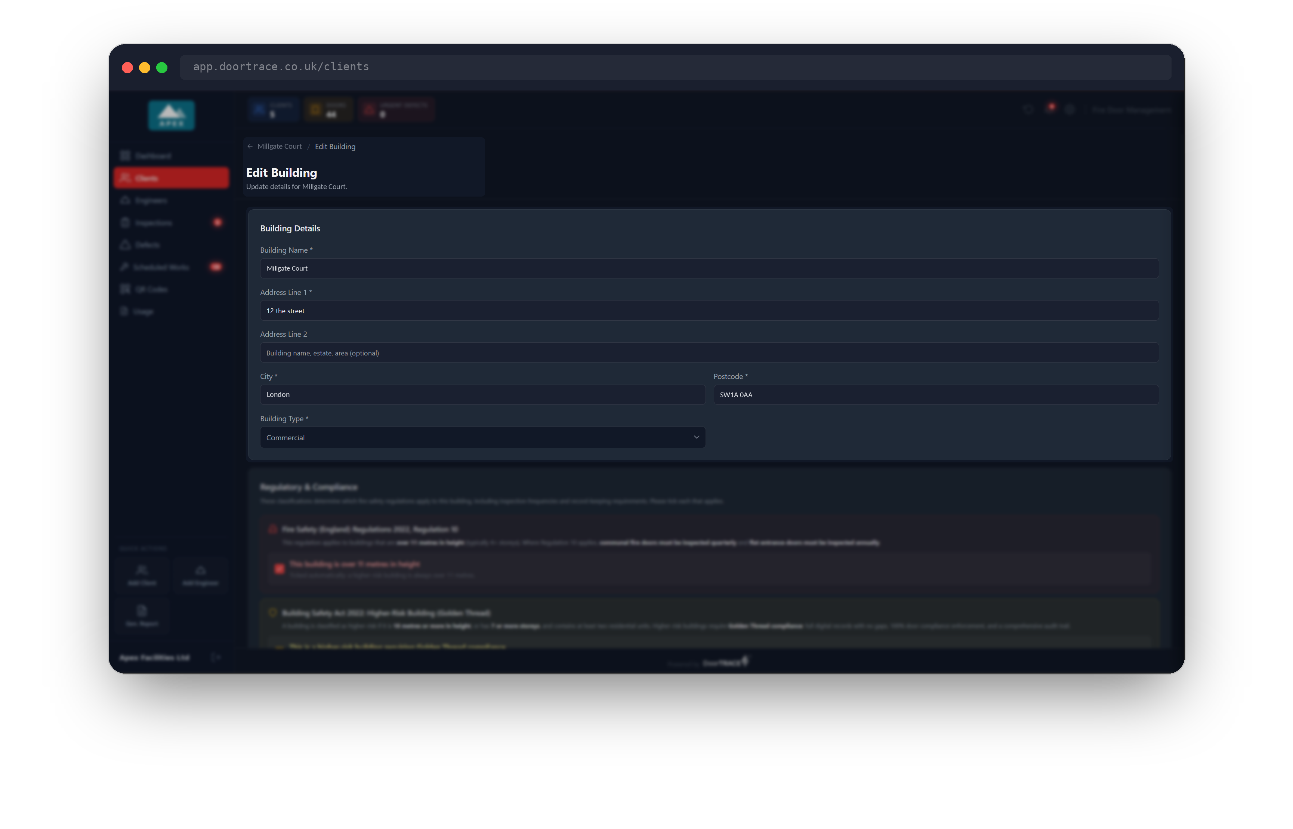Open the Usage page from sidebar

tap(171, 312)
